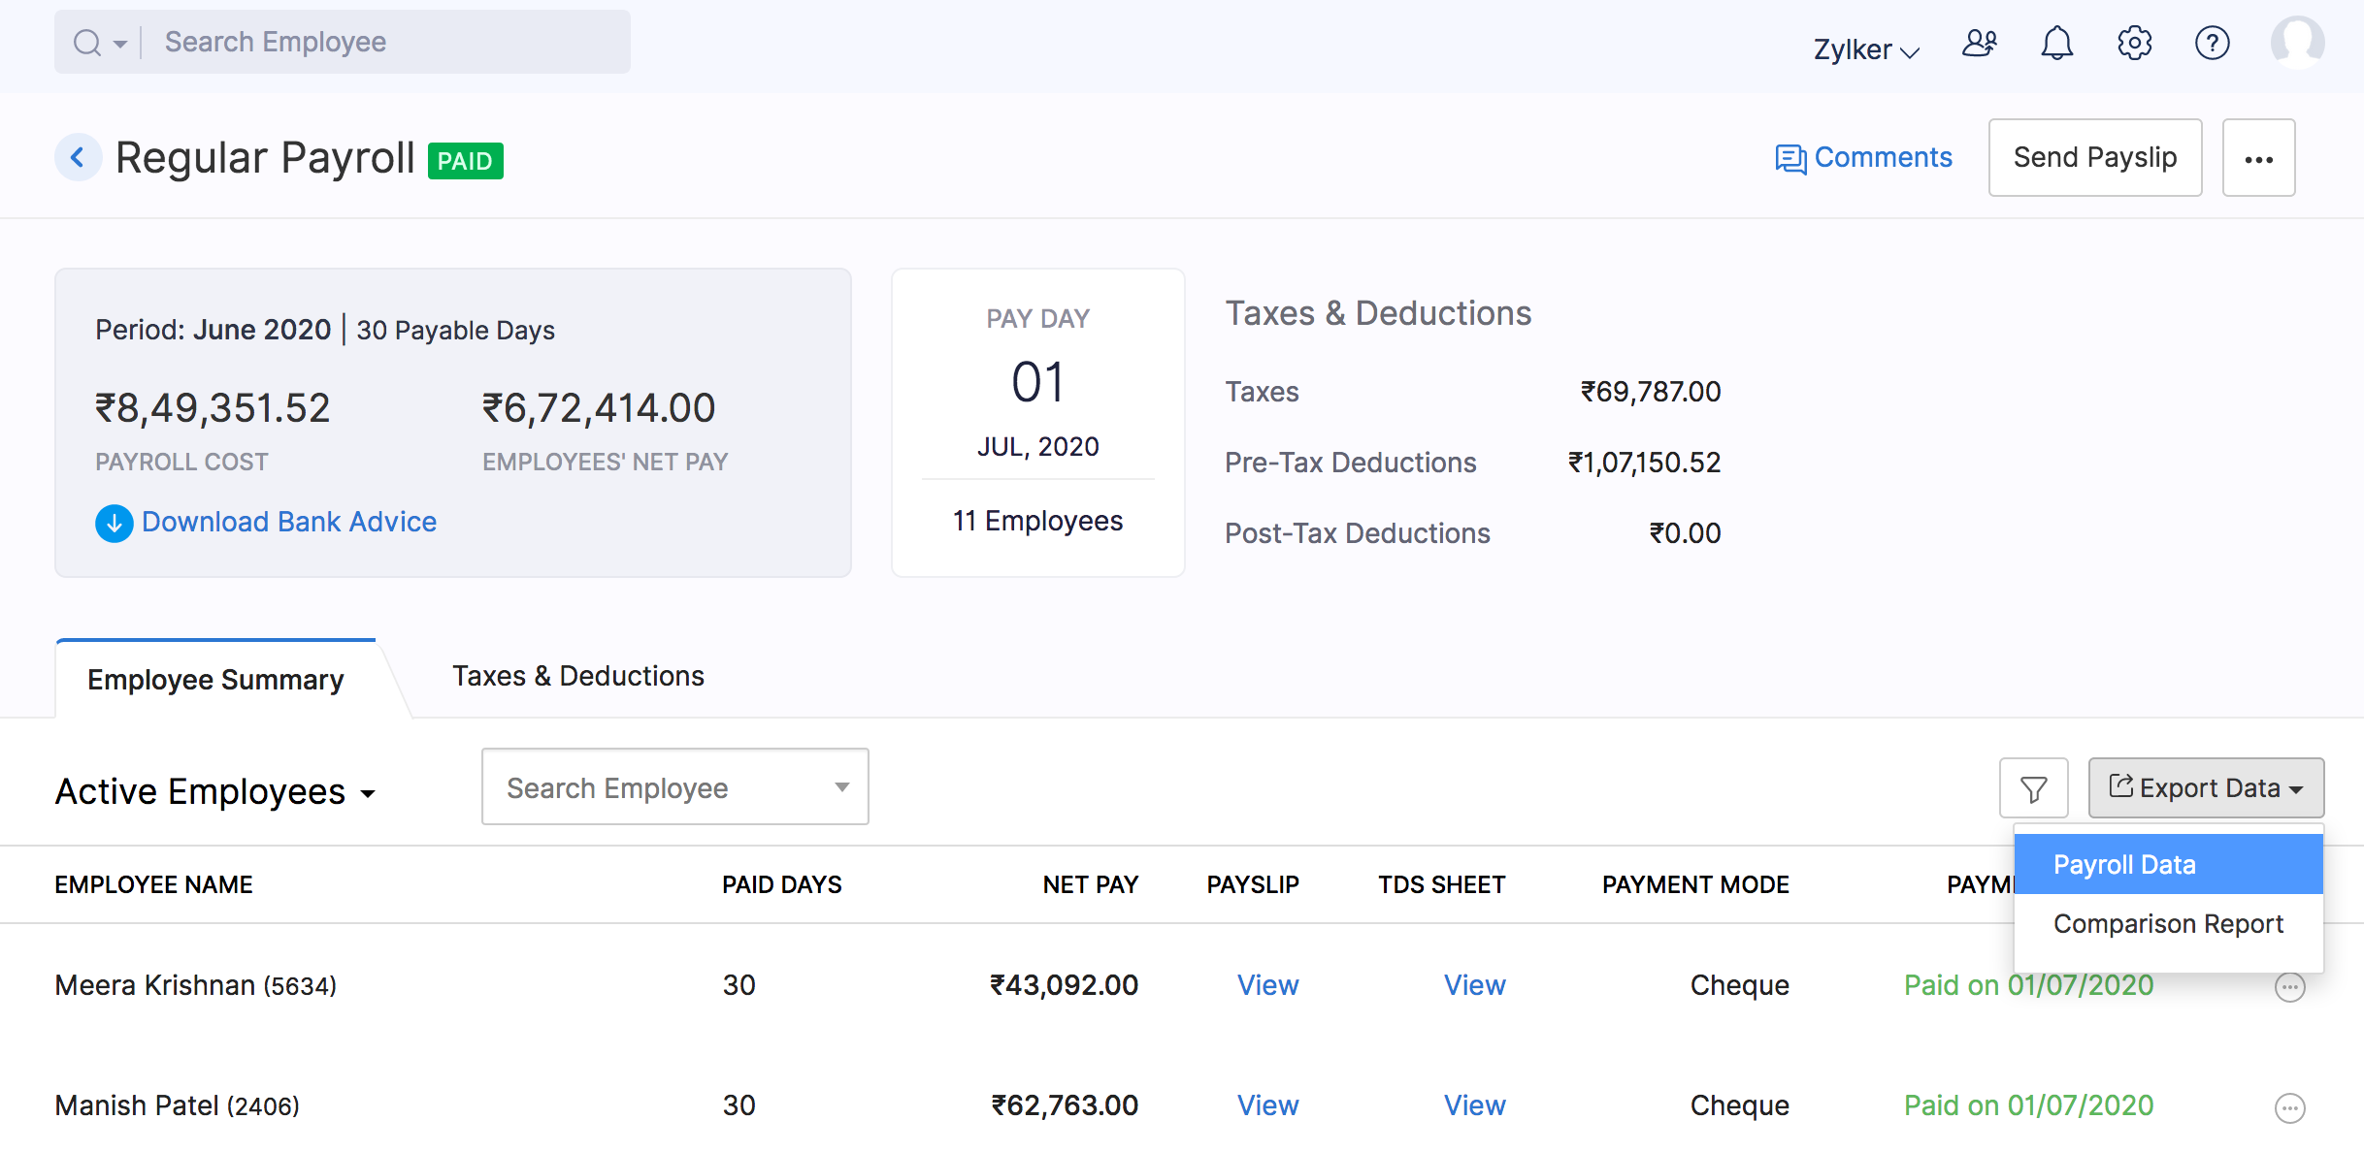The height and width of the screenshot is (1152, 2364).
Task: Click the help question mark icon
Action: tap(2212, 44)
